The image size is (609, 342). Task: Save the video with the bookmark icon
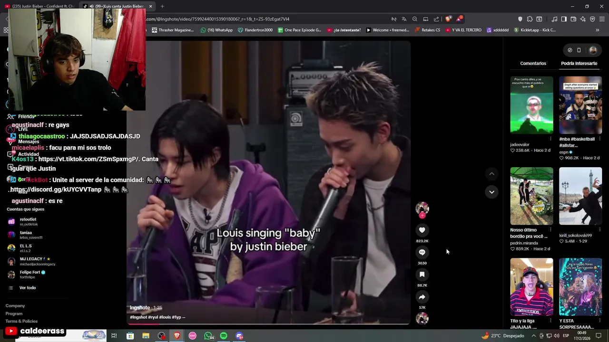click(422, 275)
